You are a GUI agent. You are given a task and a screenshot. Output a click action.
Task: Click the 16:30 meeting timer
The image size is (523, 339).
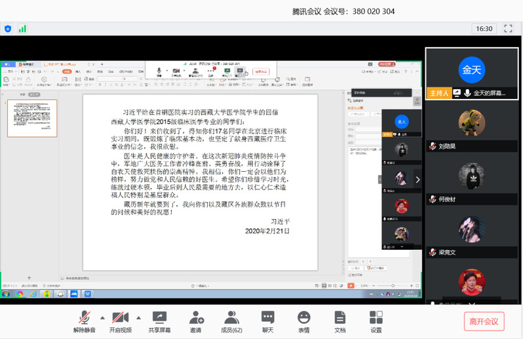484,29
